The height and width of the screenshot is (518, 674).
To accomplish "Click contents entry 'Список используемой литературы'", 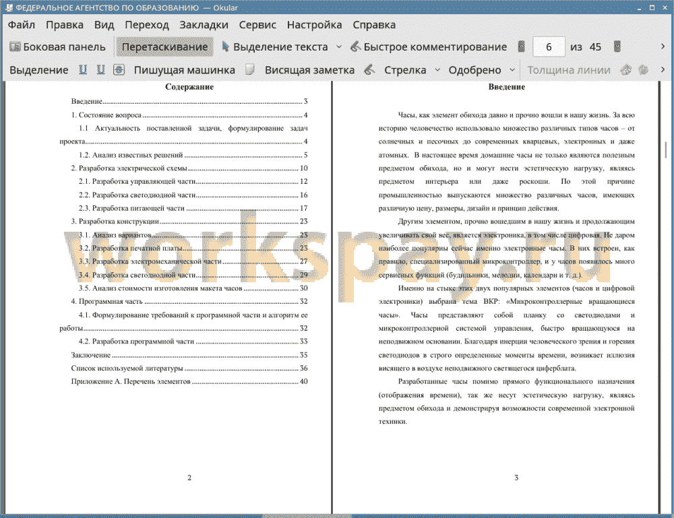I will 189,368.
